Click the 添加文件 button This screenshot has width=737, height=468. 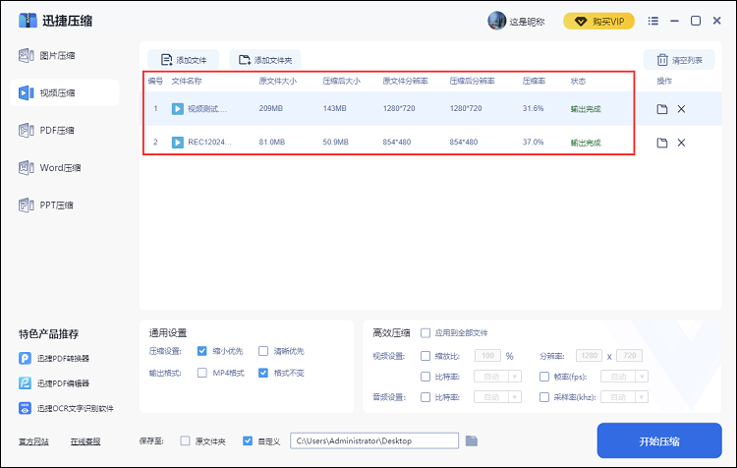pos(184,60)
